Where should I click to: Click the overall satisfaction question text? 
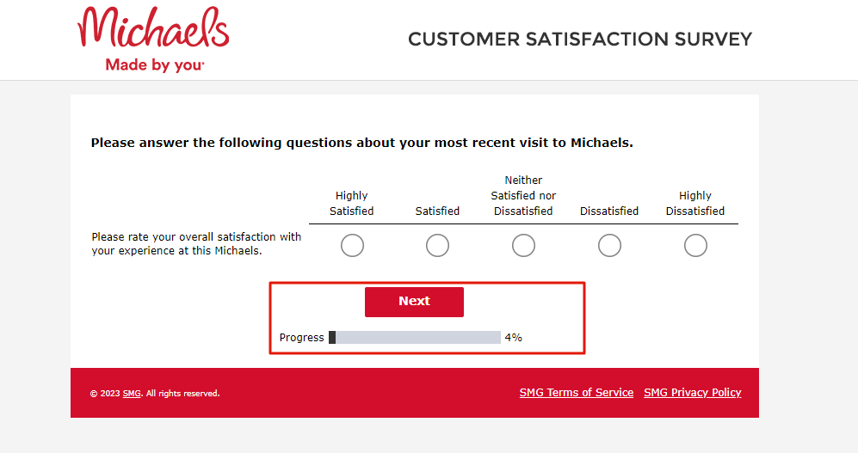[x=196, y=244]
